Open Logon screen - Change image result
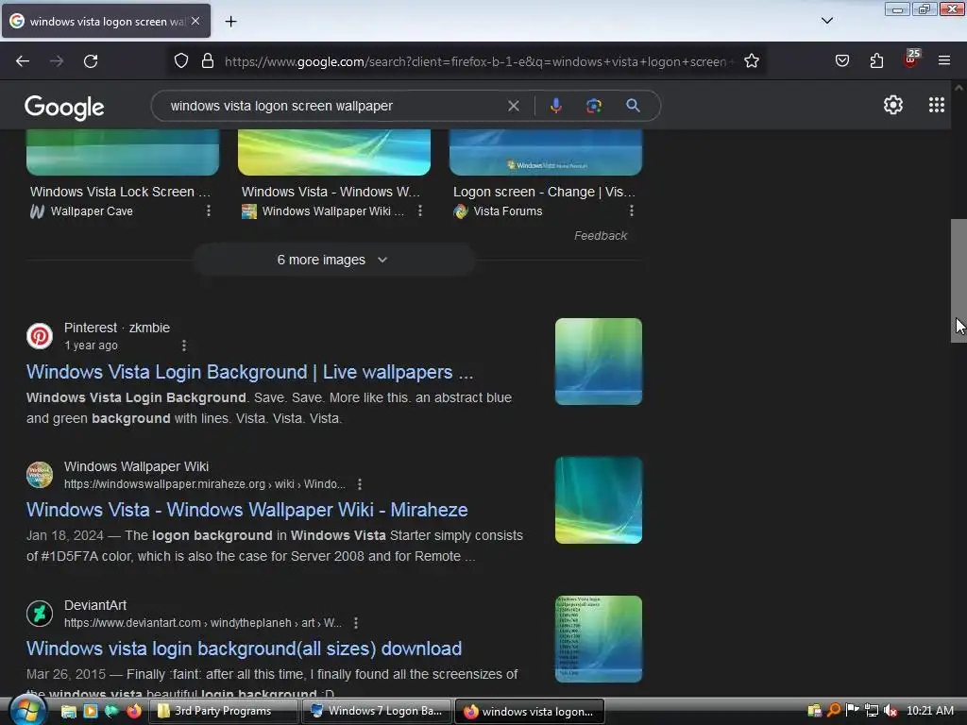Viewport: 967px width, 725px height. coord(546,152)
